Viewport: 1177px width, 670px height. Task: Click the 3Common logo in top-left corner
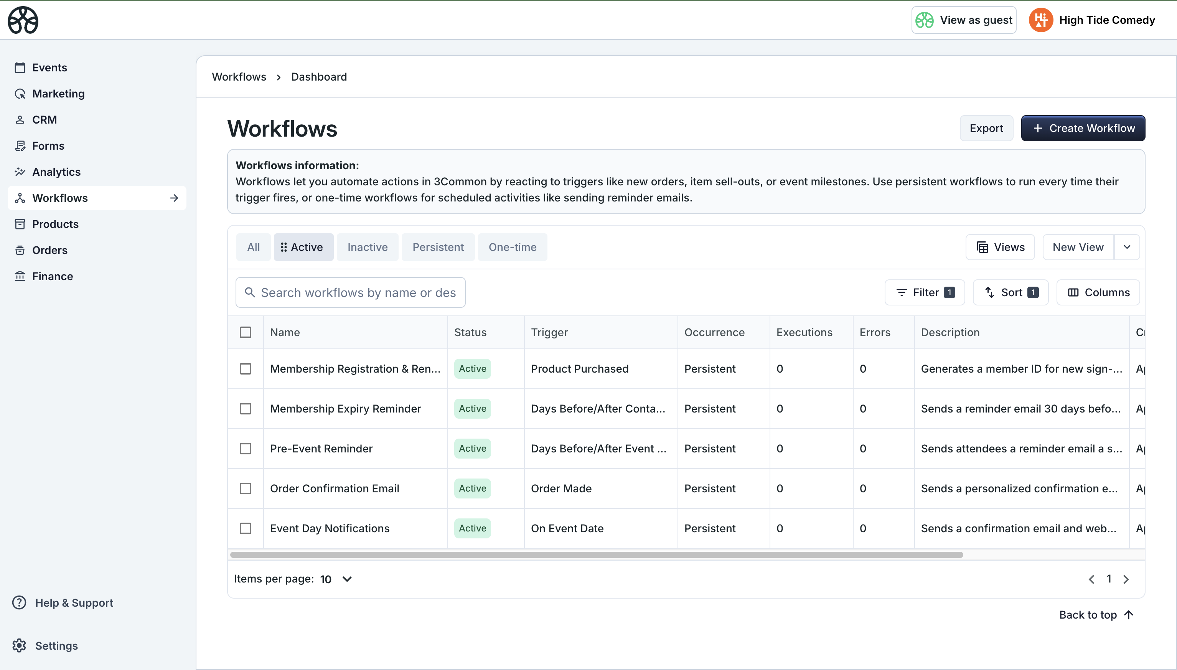pos(23,20)
